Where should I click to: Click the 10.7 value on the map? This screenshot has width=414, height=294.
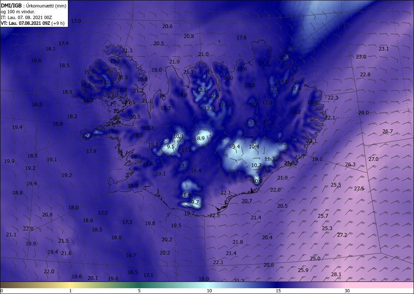pyautogui.click(x=256, y=165)
